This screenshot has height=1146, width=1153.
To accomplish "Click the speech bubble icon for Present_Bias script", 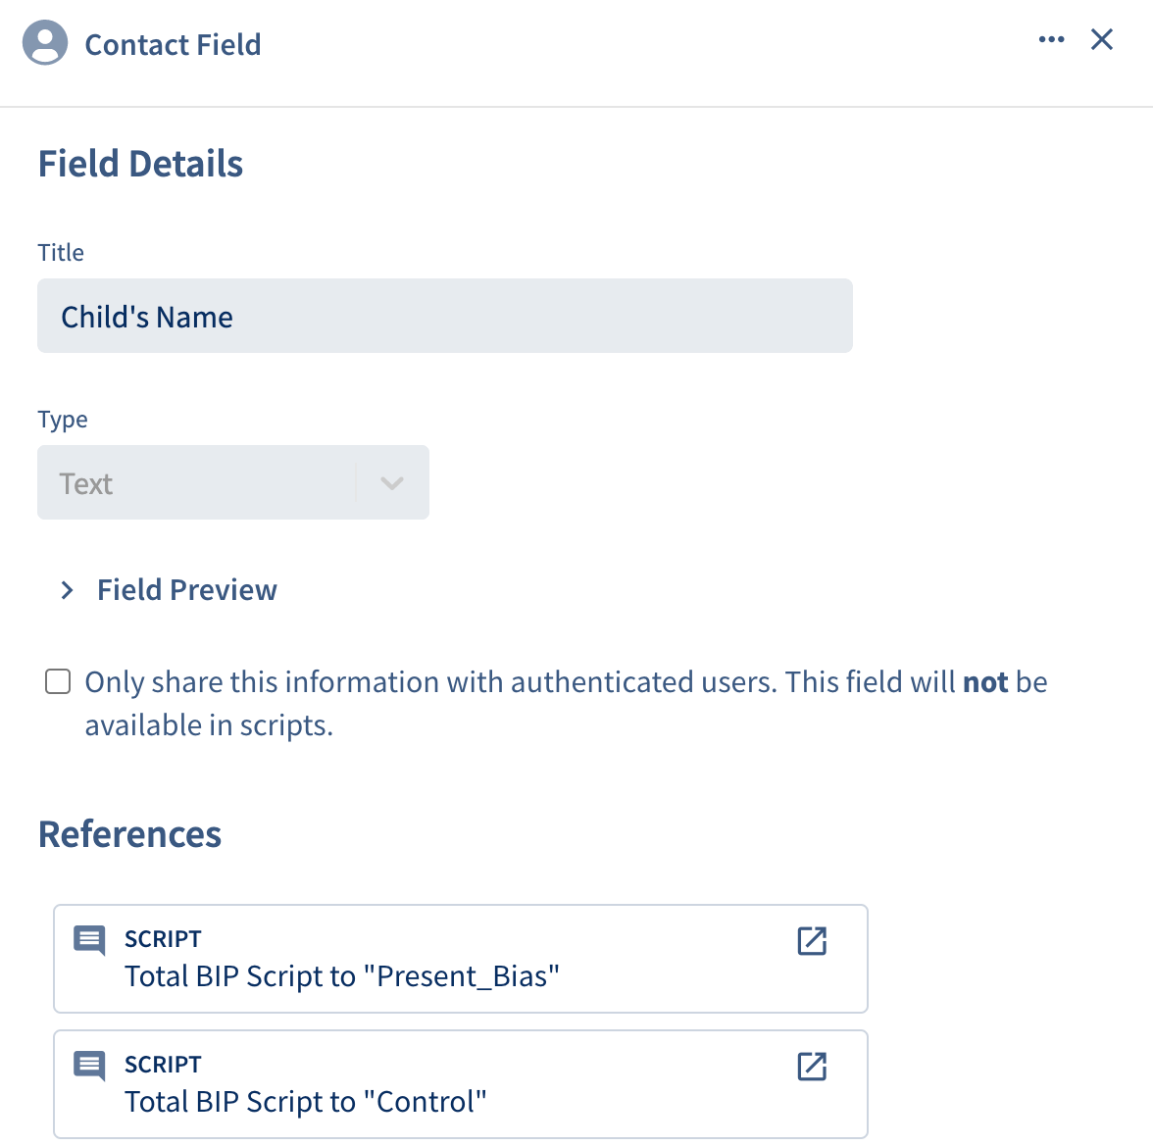I will 89,940.
